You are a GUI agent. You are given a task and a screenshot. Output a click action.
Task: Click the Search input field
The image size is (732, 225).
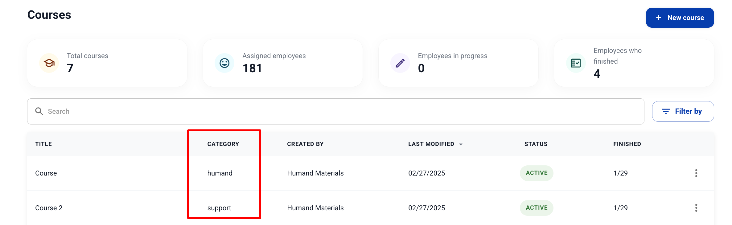339,111
